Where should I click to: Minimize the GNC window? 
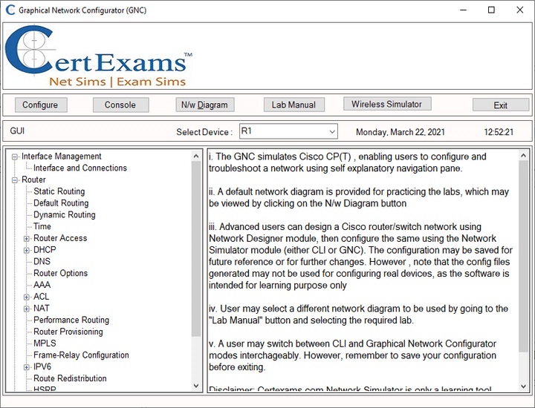[x=463, y=10]
